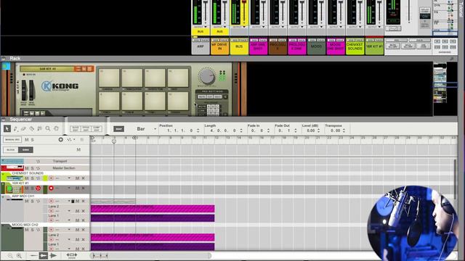Viewport: 465px width, 261px height.
Task: Delete note lane of SSR KIT #1 track
Action: tap(83, 188)
